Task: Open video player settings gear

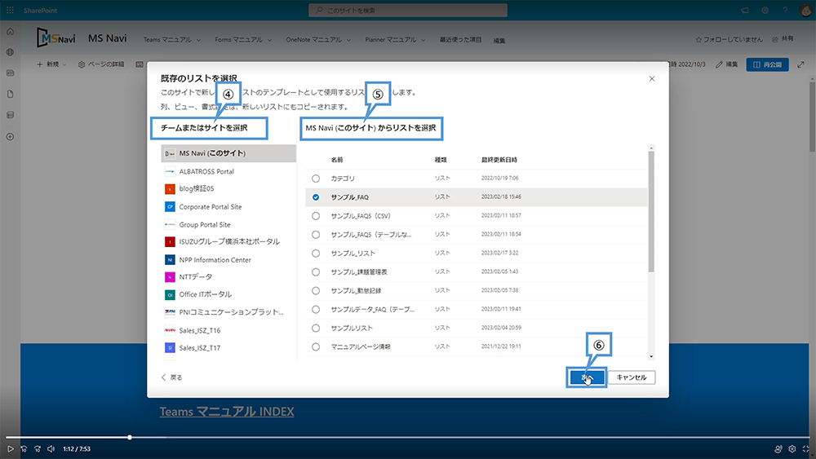Action: [792, 448]
